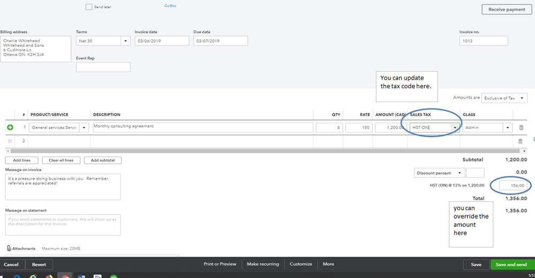Open the Amounts are Exclusive of Tax dropdown
The height and width of the screenshot is (278, 535).
tap(504, 98)
